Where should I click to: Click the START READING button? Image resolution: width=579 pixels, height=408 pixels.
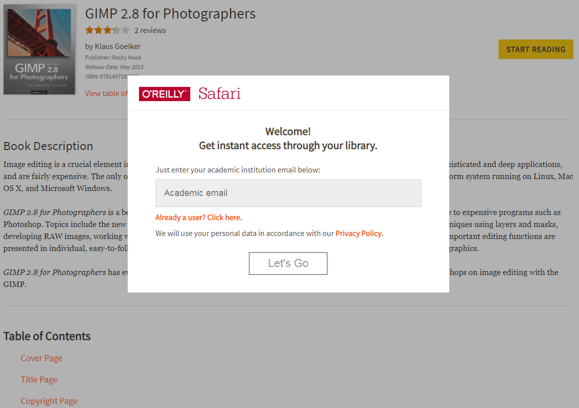pyautogui.click(x=536, y=49)
